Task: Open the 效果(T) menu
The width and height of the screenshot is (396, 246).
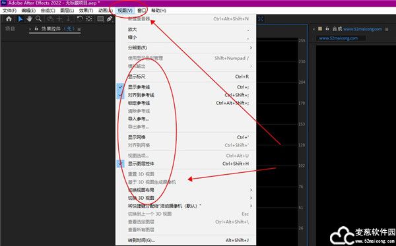Action: pyautogui.click(x=86, y=11)
